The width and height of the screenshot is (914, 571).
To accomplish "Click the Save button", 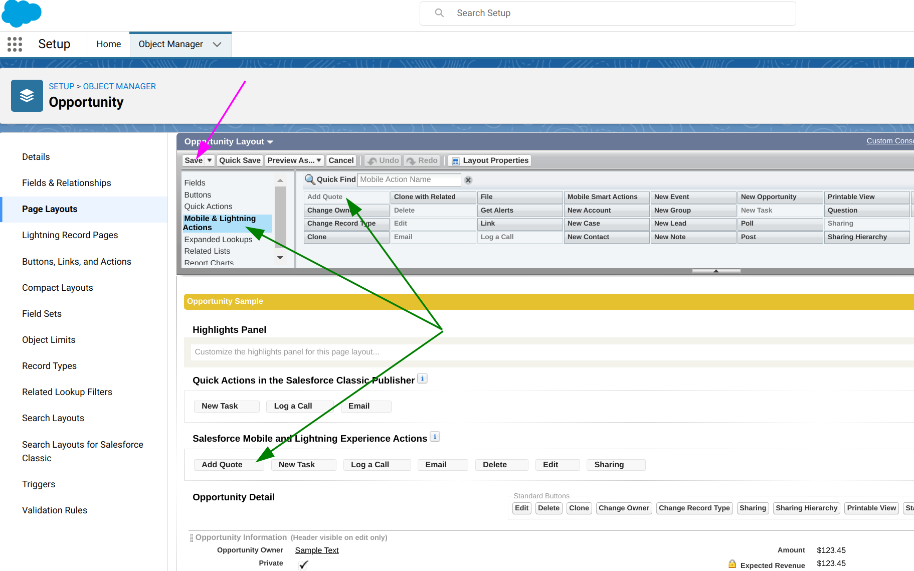I will 194,160.
